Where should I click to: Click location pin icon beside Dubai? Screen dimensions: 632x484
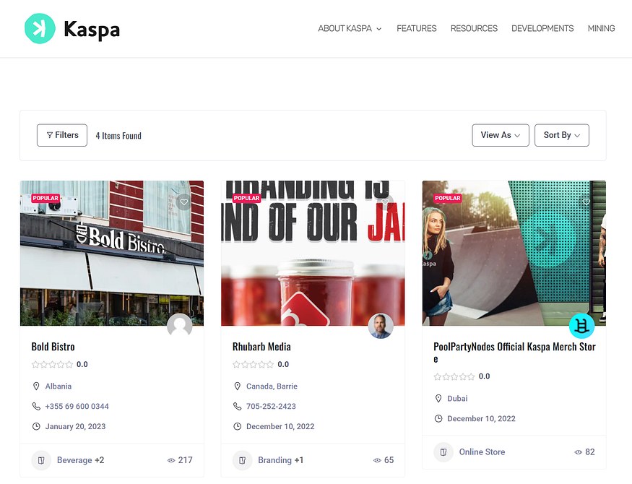[x=438, y=398]
